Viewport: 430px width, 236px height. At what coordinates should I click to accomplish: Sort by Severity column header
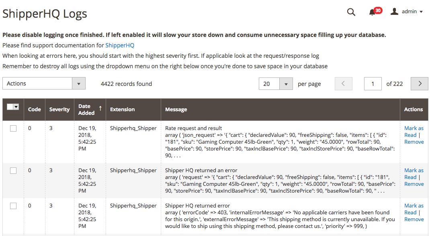click(59, 109)
